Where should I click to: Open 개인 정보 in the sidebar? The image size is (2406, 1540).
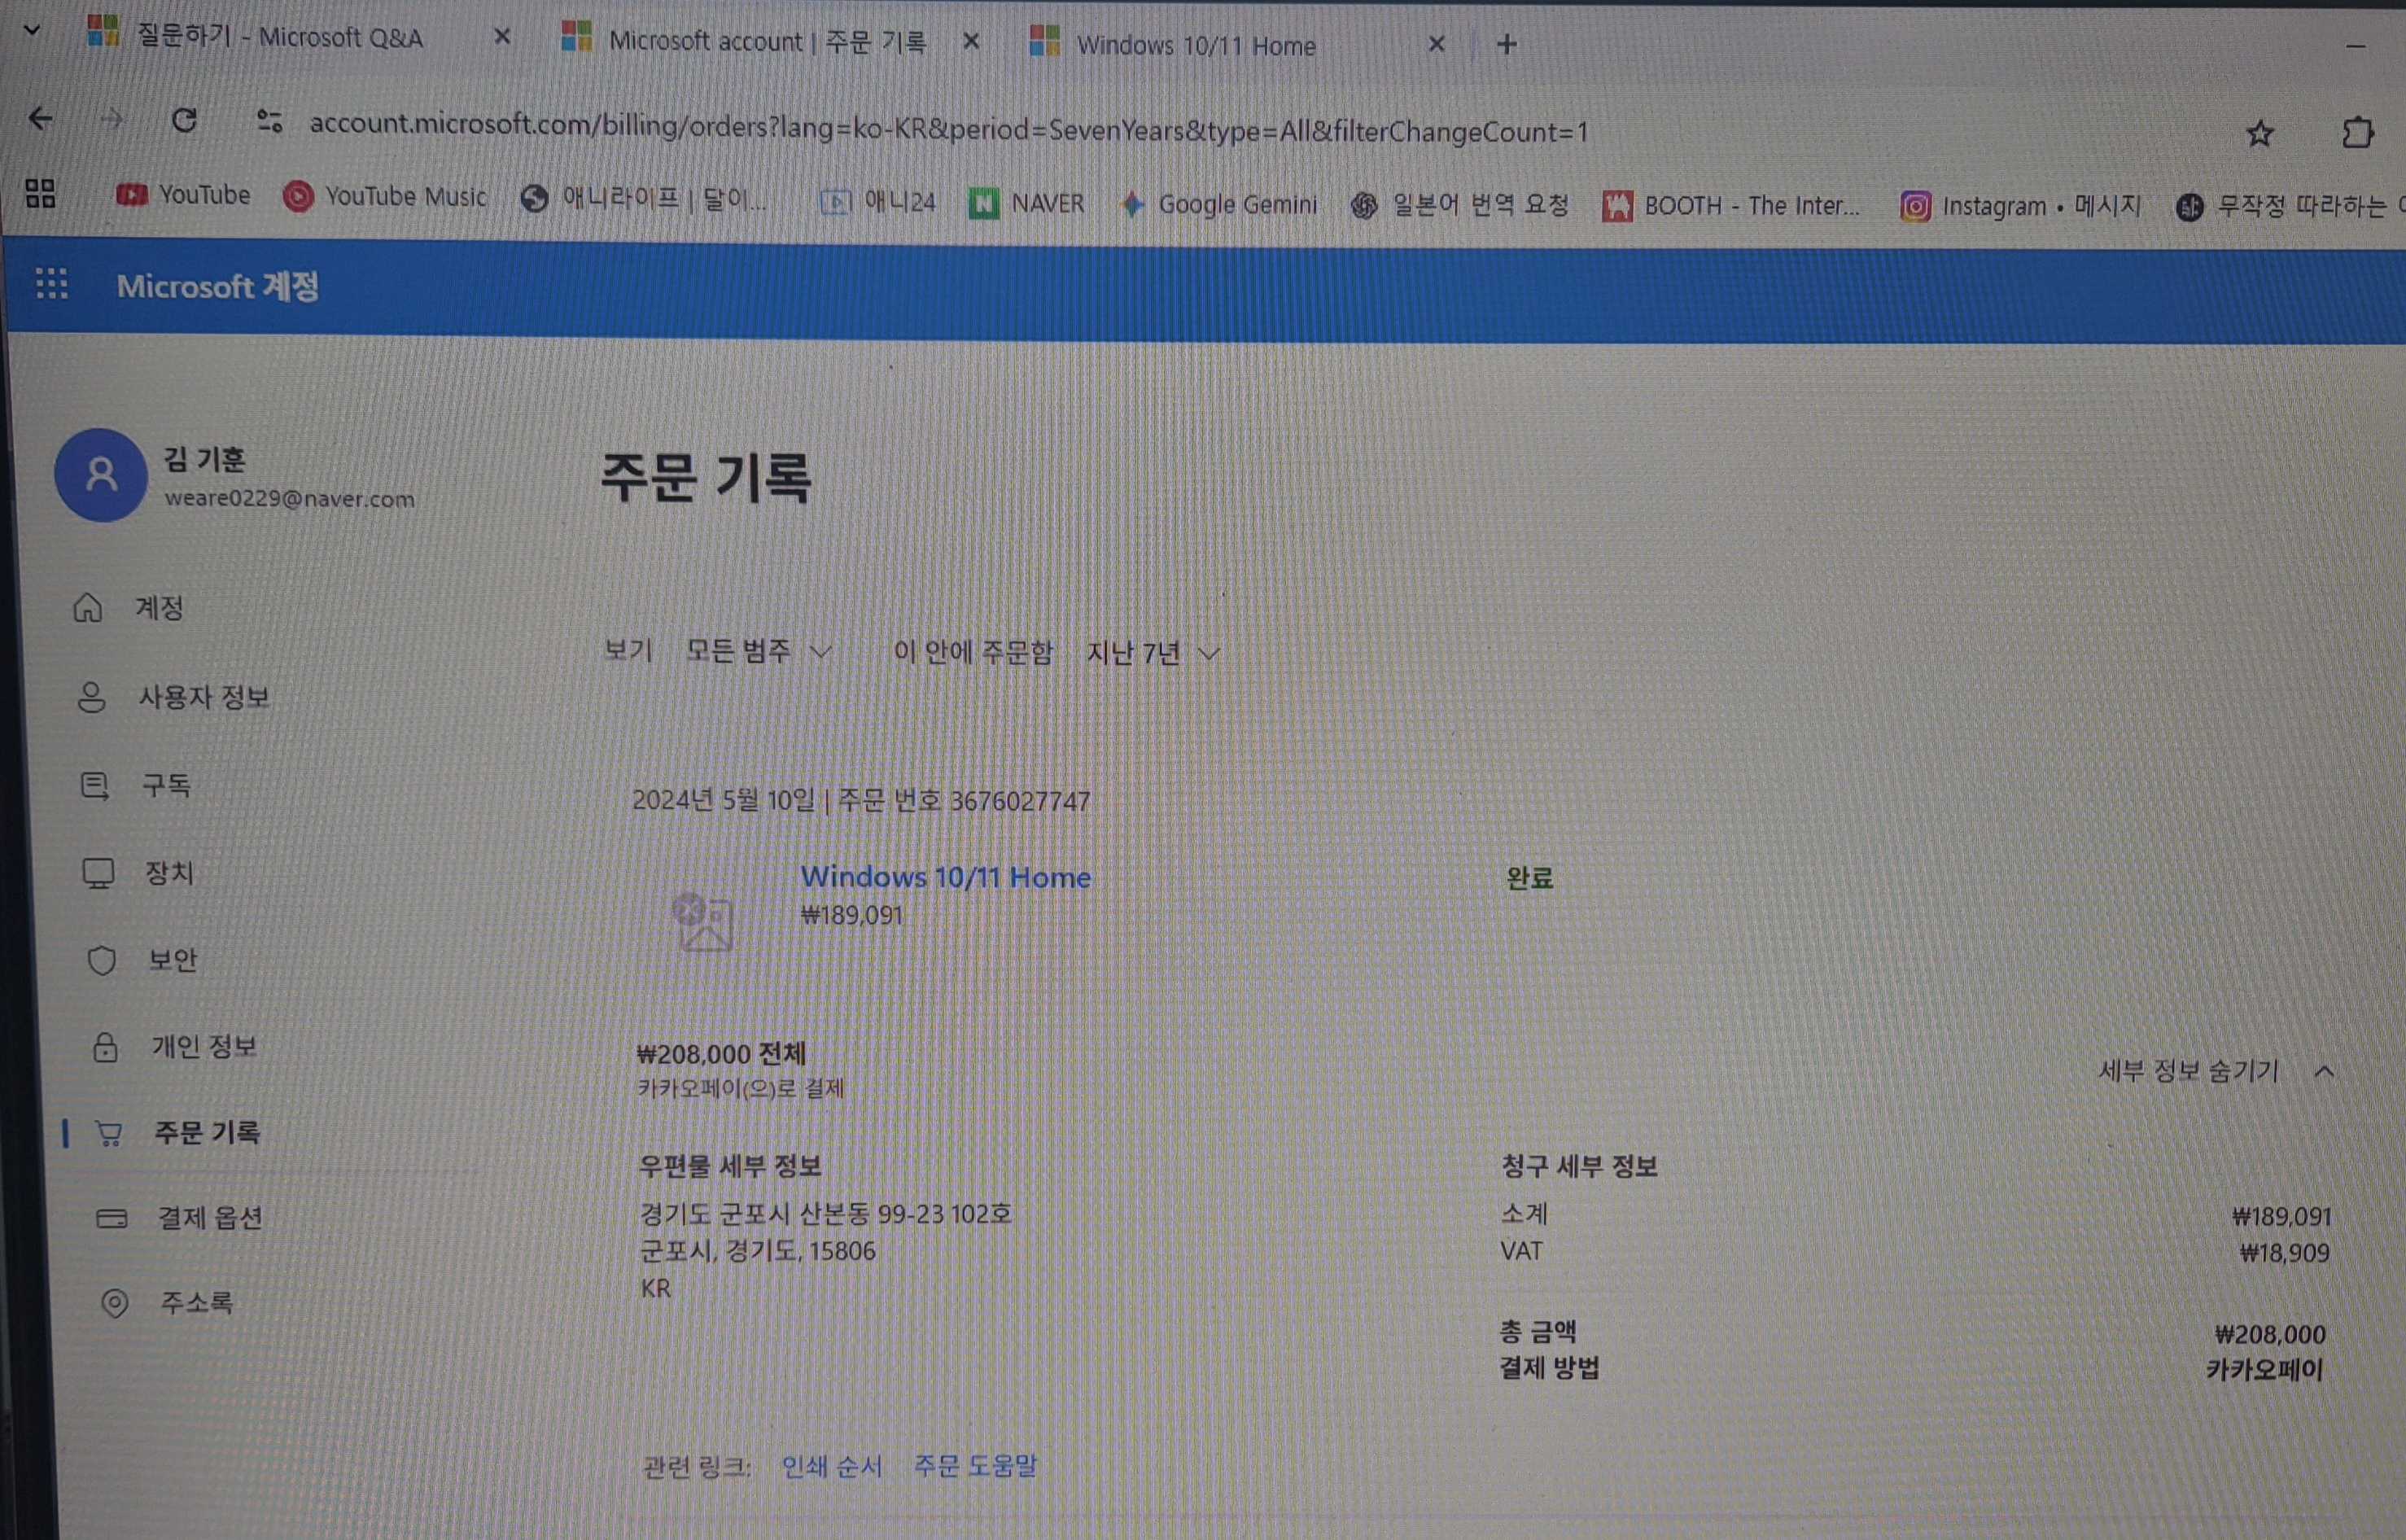[174, 1046]
